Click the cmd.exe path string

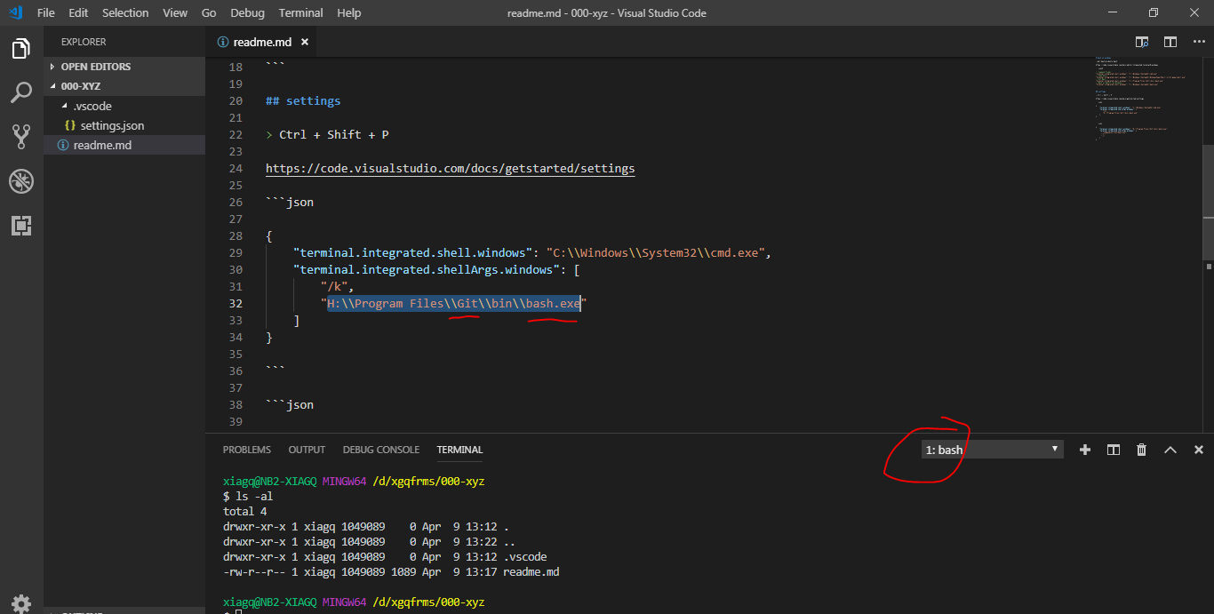(x=656, y=252)
